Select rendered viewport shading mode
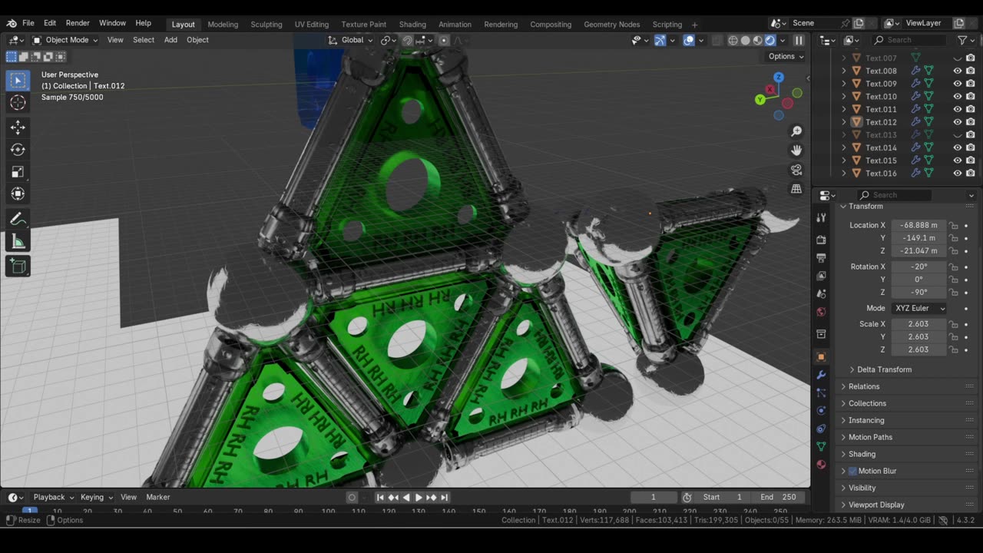This screenshot has width=983, height=553. (x=770, y=40)
